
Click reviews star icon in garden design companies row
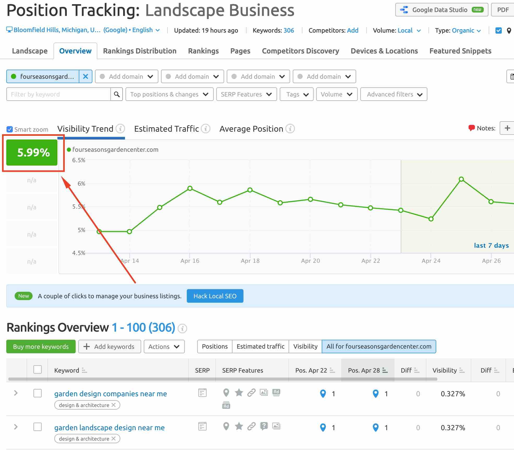pos(239,392)
